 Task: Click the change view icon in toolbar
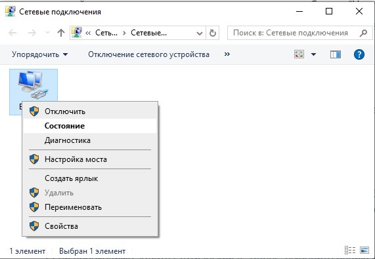[299, 54]
